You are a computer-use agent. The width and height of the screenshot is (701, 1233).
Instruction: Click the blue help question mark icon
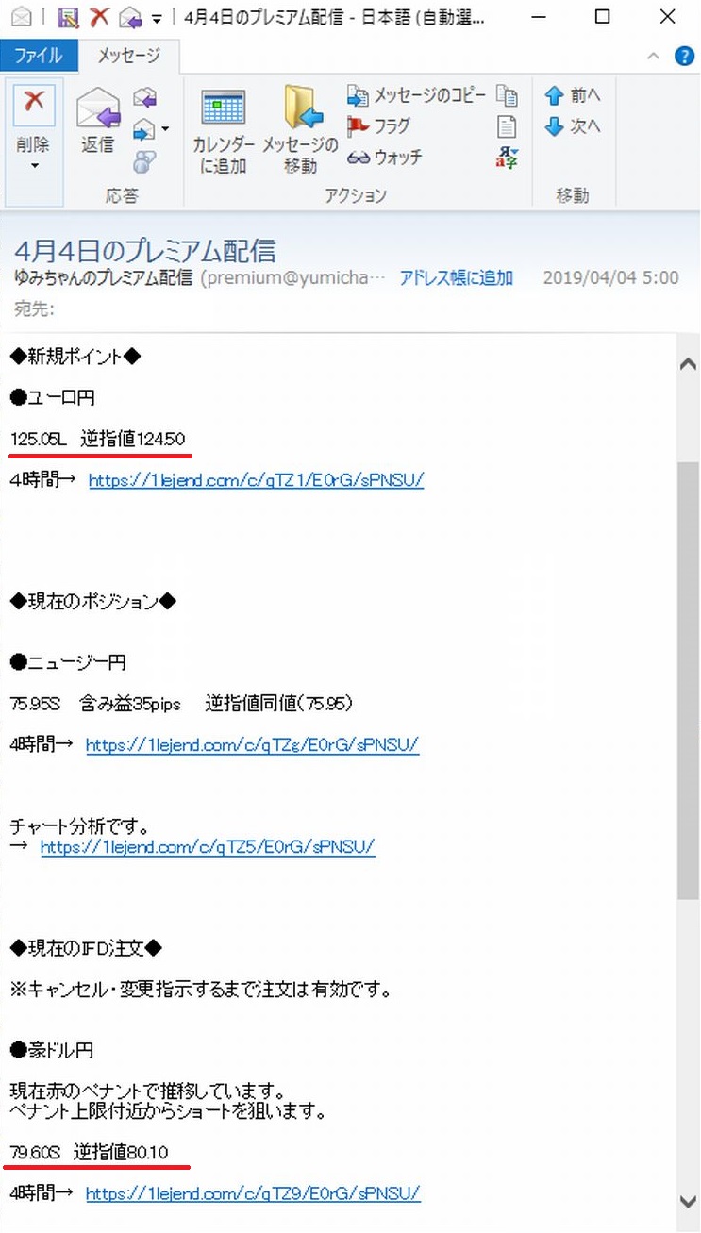(684, 56)
